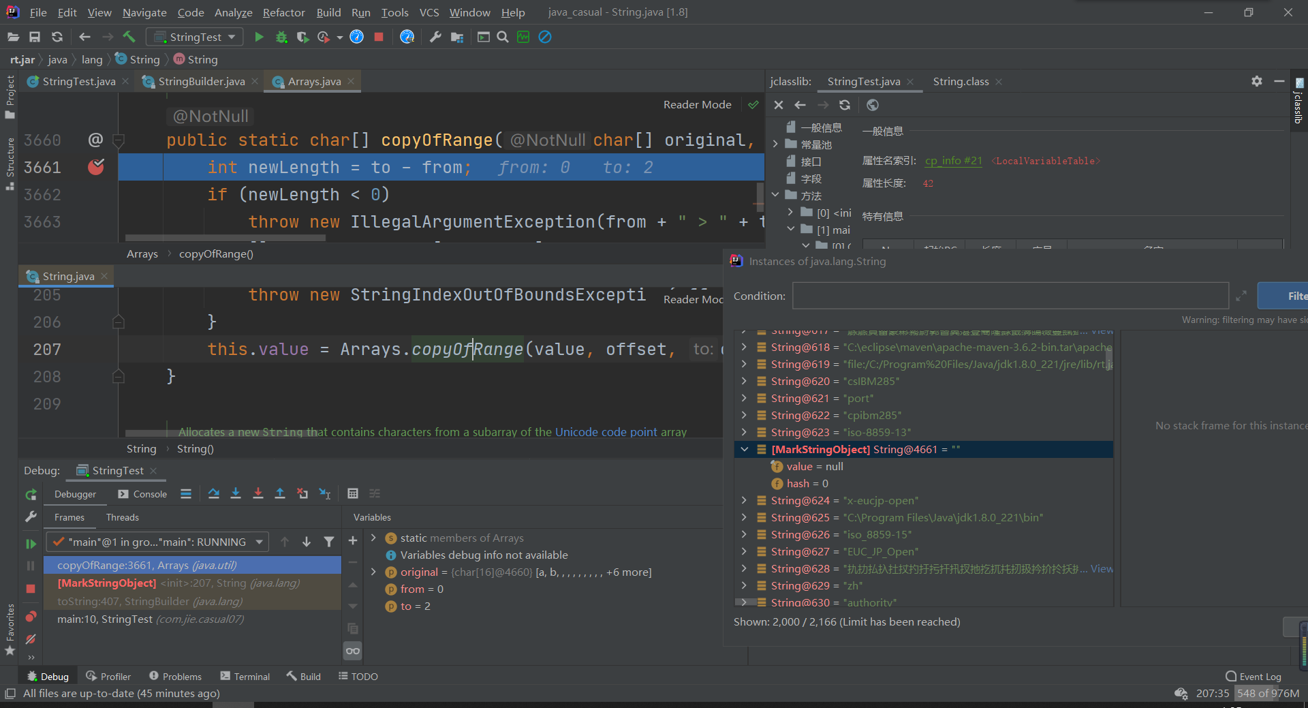This screenshot has width=1308, height=708.
Task: Save all files with the floppy disk icon
Action: click(x=35, y=37)
